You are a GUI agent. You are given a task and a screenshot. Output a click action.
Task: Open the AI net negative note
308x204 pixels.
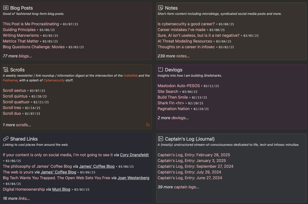point(198,35)
